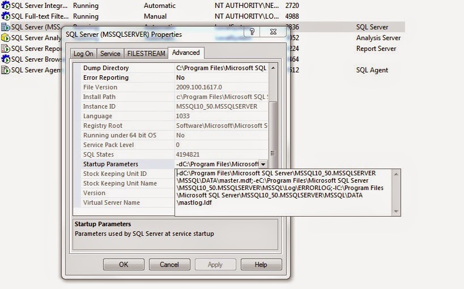
Task: Select the Advanced tab
Action: click(x=186, y=53)
